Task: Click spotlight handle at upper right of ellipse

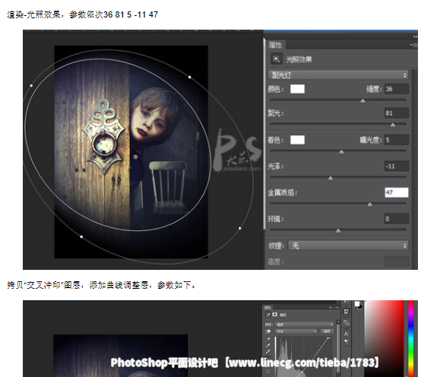Action: click(x=190, y=78)
